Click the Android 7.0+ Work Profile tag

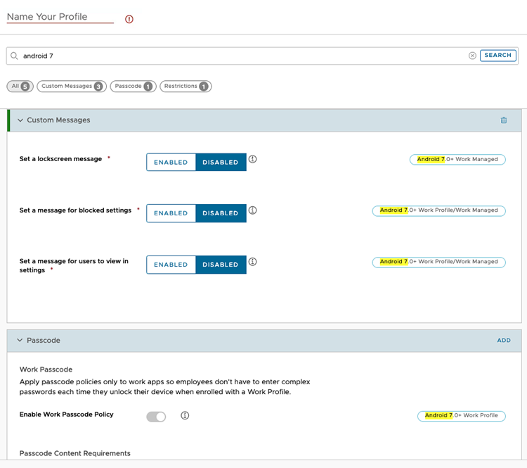[x=462, y=416]
